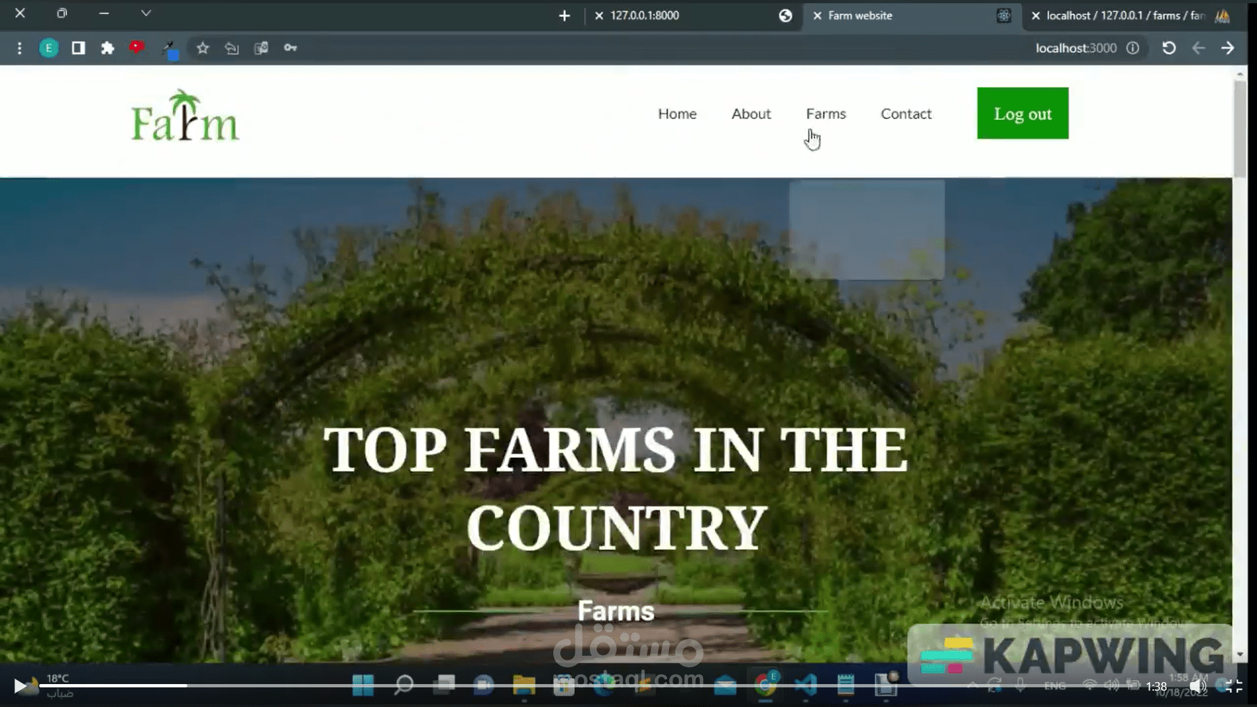Bookmark this page via star icon
The width and height of the screenshot is (1257, 707).
(202, 48)
